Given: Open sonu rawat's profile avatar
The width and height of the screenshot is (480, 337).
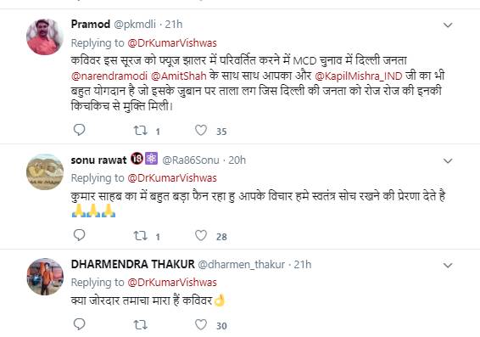Looking at the screenshot, I should pyautogui.click(x=45, y=172).
